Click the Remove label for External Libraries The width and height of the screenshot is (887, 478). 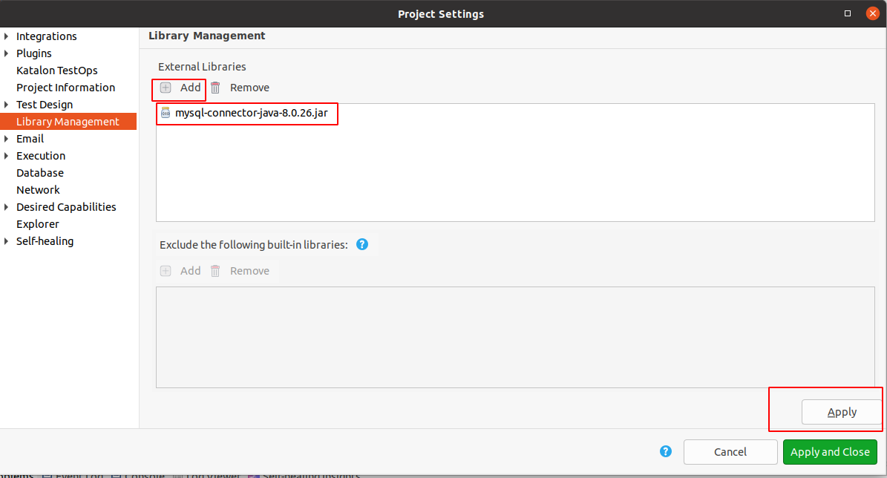pyautogui.click(x=249, y=88)
